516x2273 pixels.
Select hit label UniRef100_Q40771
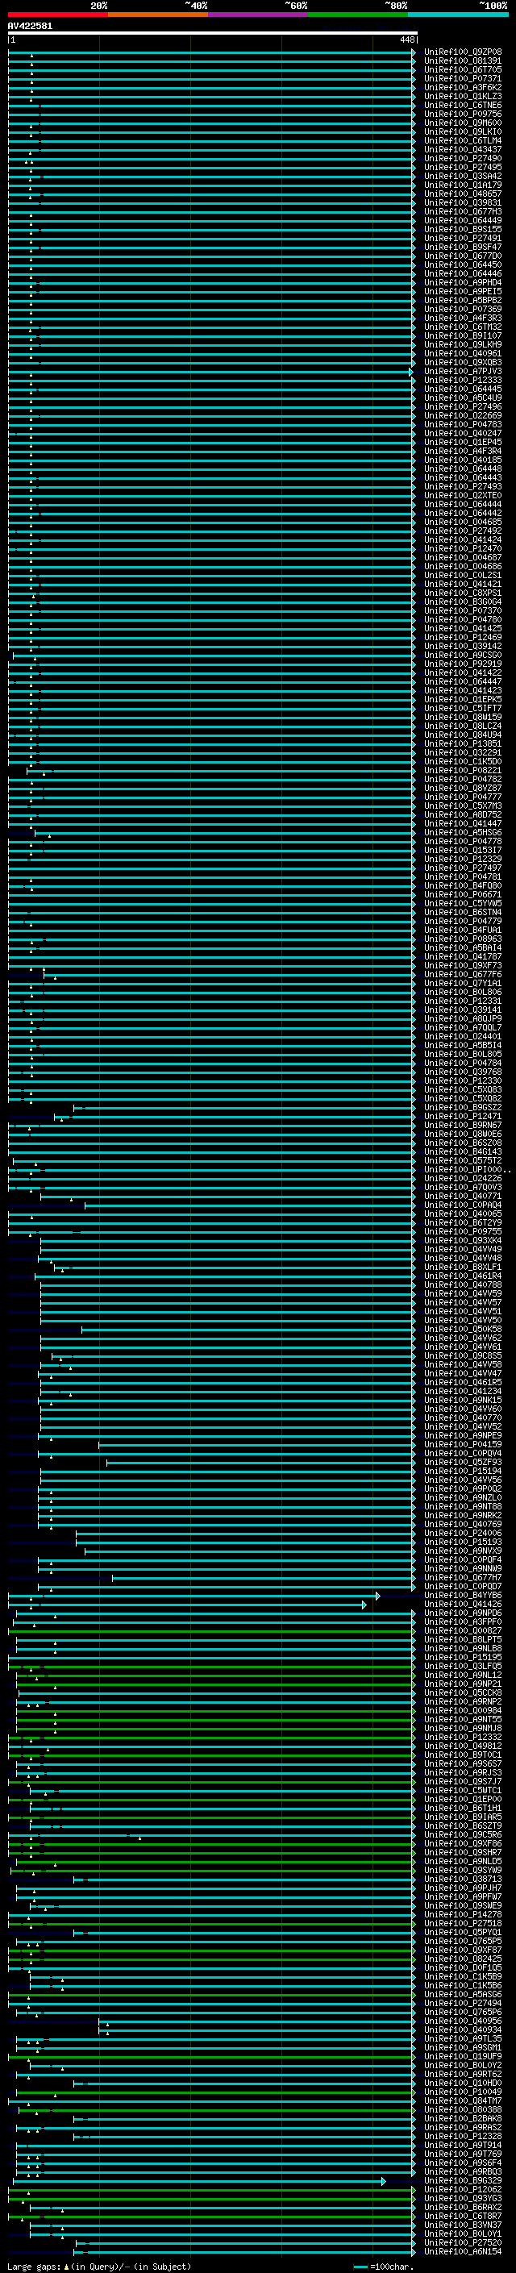463,1196
